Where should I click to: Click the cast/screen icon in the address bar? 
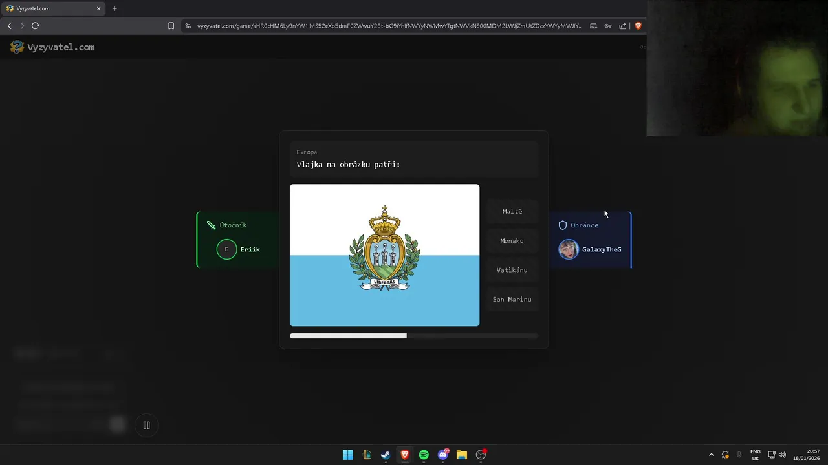coord(593,26)
